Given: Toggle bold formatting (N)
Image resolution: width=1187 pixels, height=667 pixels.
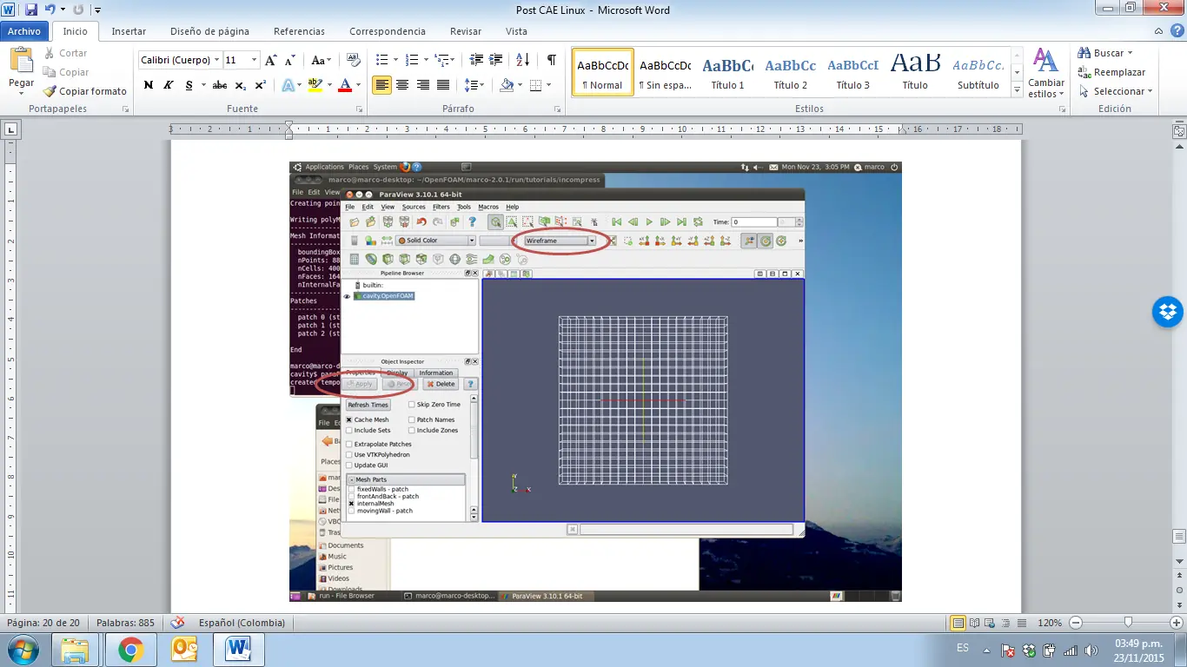Looking at the screenshot, I should [x=149, y=85].
